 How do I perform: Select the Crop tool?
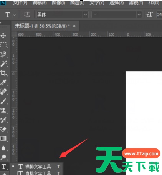tap(3, 73)
